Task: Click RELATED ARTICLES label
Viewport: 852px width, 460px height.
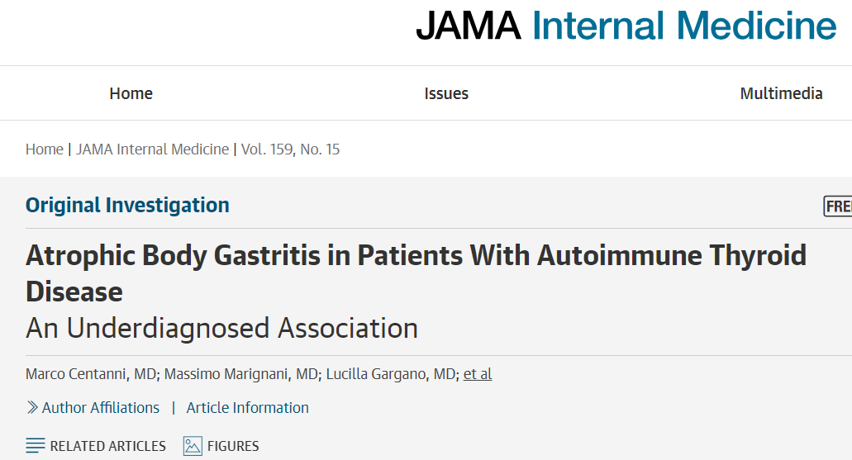Action: tap(107, 447)
